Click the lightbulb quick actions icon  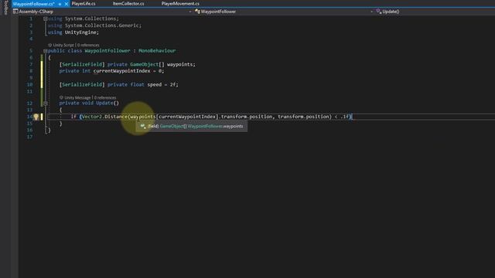[x=36, y=117]
